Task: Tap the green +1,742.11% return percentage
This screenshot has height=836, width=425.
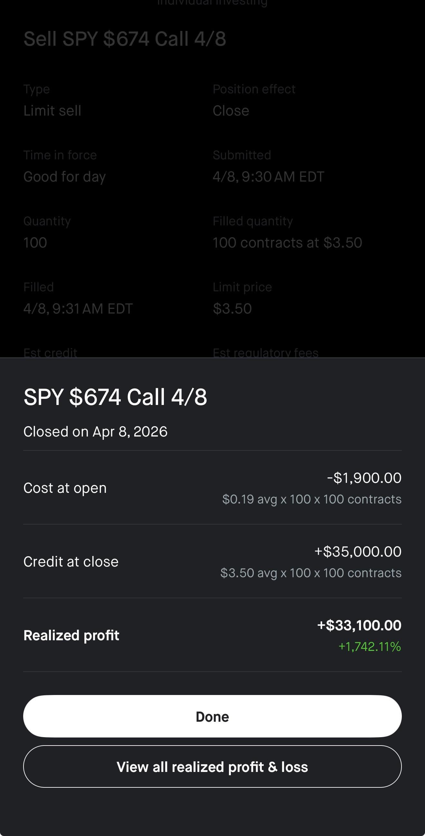Action: click(370, 646)
